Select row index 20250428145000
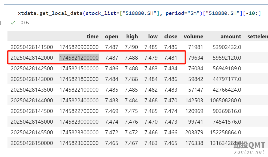Screen dimensions: 268x157 [32, 122]
